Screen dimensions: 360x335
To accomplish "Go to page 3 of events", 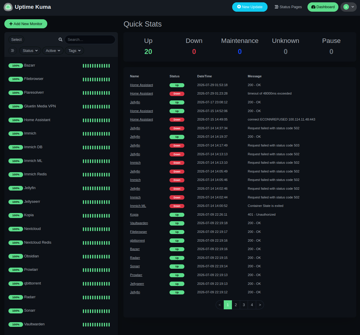I will [244, 305].
